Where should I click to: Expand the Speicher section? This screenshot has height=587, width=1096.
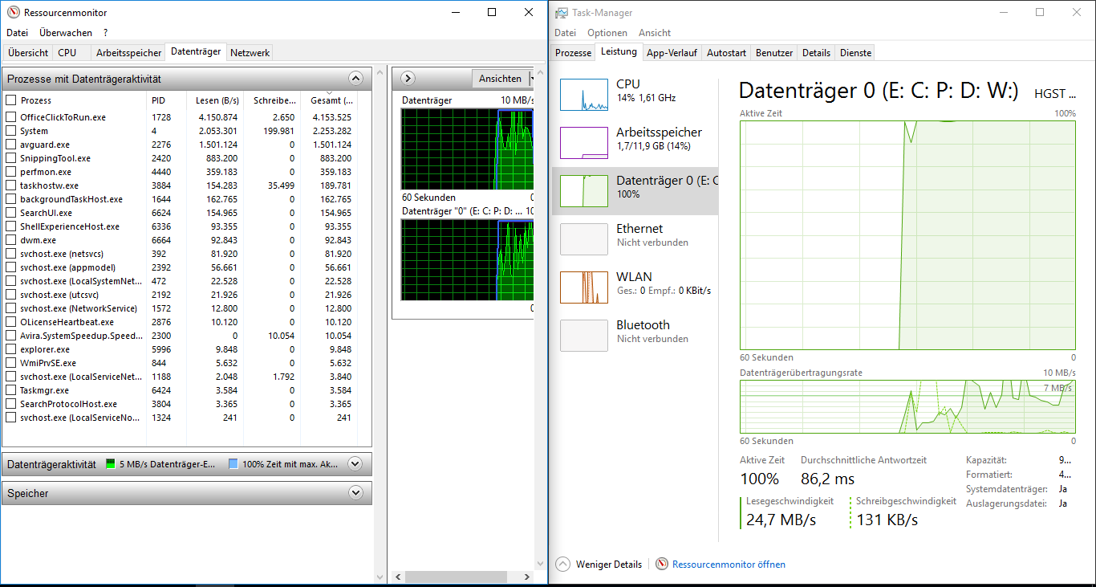point(356,493)
